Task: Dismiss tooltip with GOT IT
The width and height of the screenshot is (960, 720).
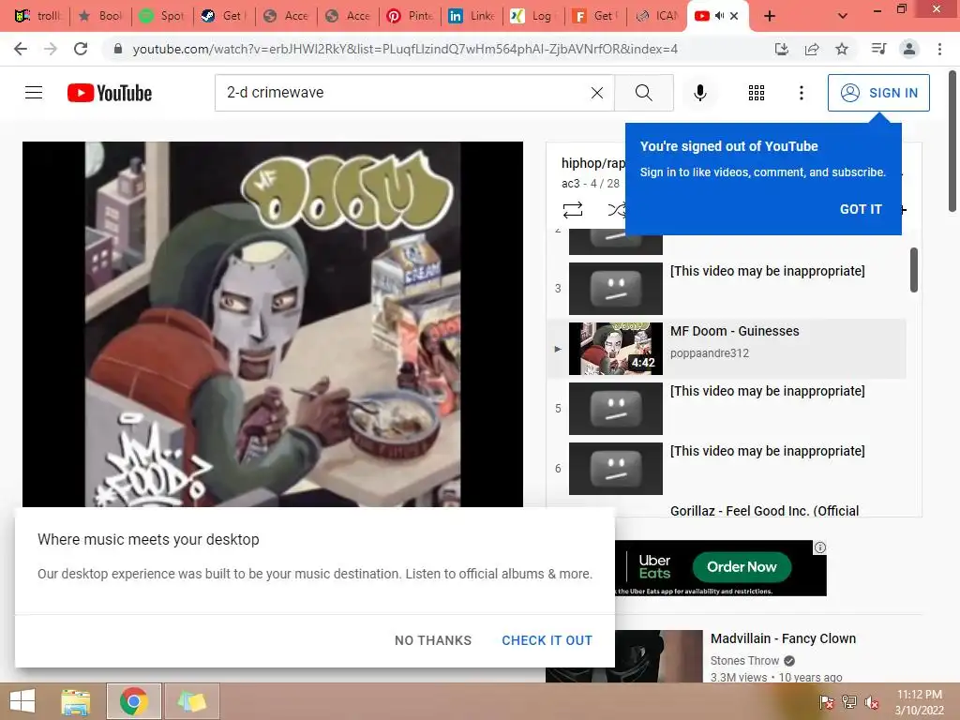Action: 861,209
